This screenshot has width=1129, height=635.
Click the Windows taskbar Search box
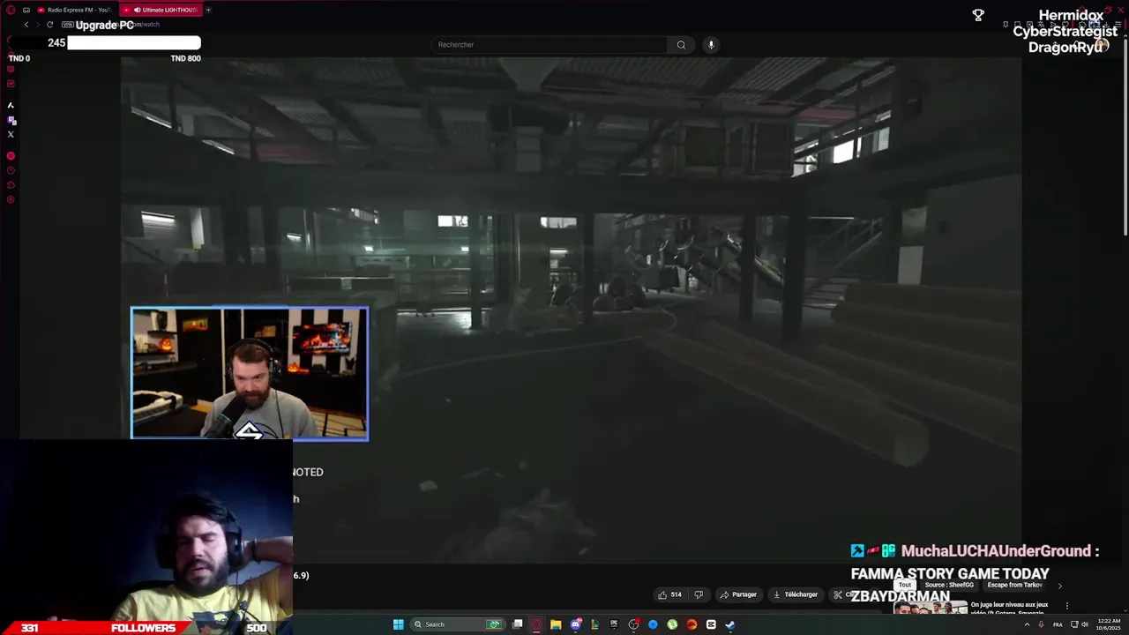pos(459,624)
